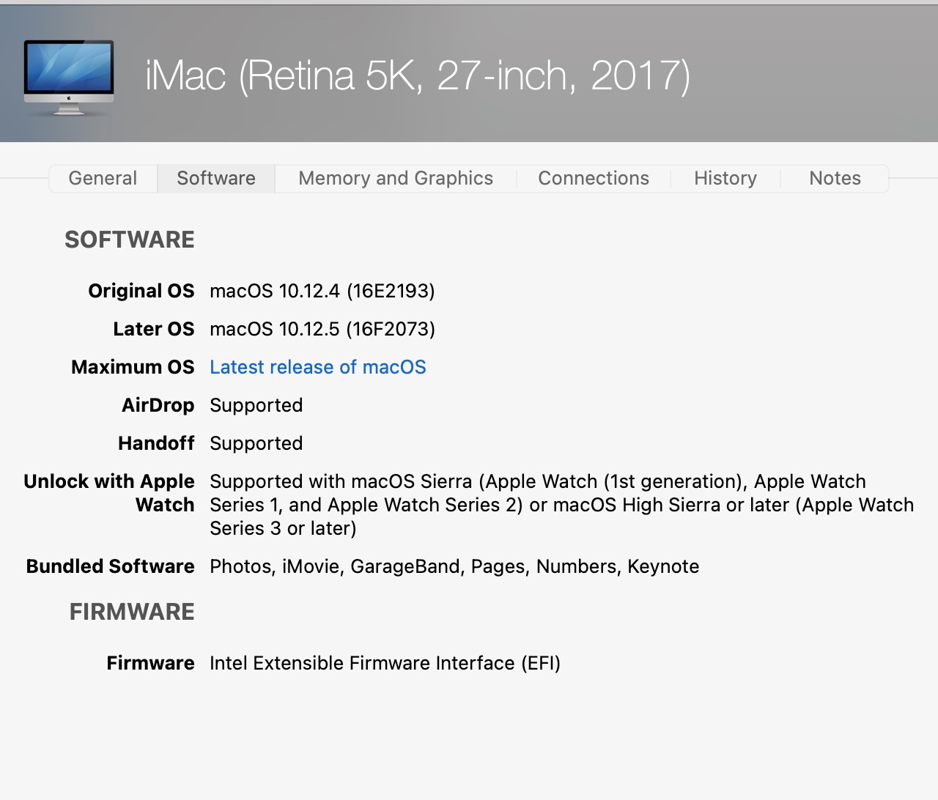Click the macOS 10.12.4 (16E2193) value
Viewport: 938px width, 800px height.
point(322,291)
